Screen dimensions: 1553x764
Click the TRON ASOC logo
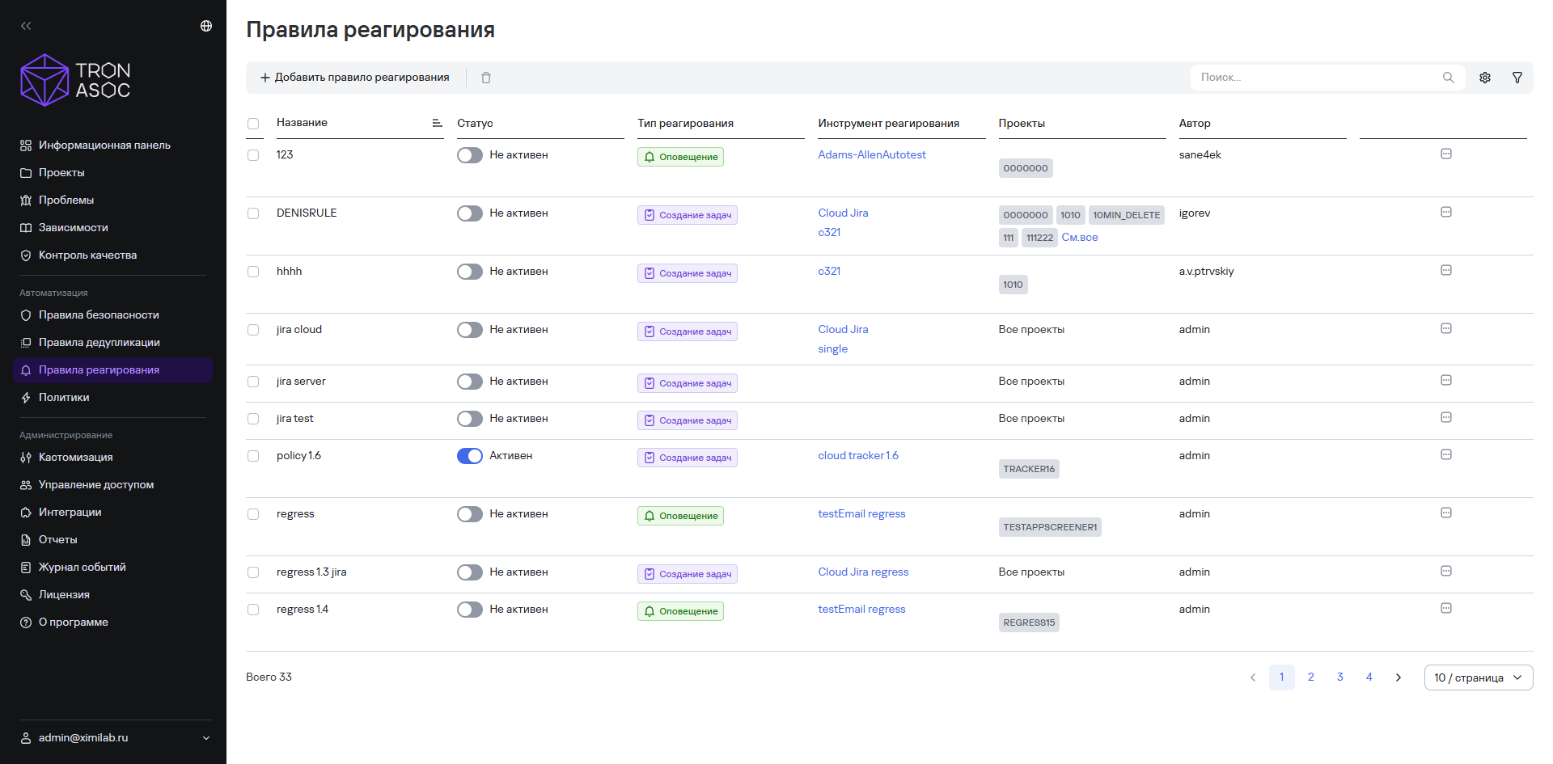pos(75,80)
